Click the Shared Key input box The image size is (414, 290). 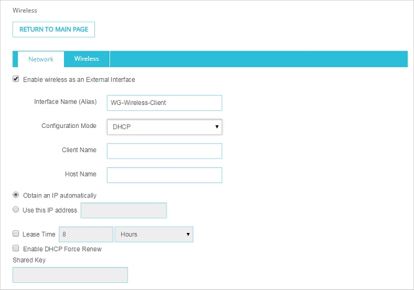point(70,274)
